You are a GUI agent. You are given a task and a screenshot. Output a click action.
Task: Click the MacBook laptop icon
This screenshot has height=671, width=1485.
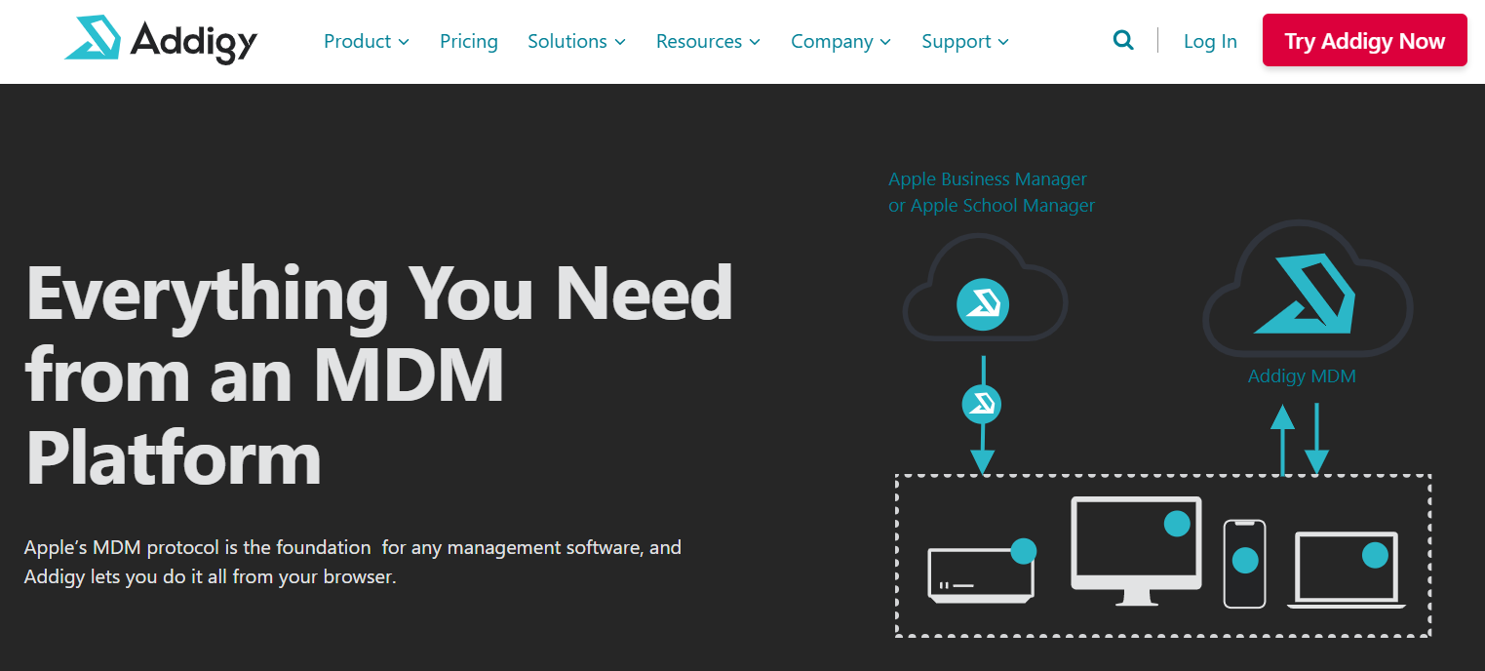[1347, 571]
